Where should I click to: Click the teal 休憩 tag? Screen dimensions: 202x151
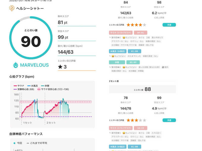tap(117, 62)
